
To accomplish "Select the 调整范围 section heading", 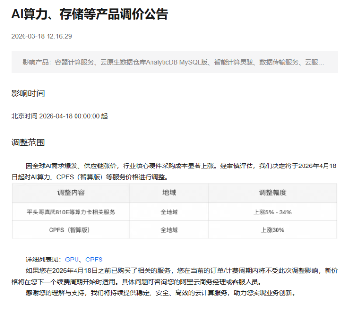I will (x=28, y=143).
